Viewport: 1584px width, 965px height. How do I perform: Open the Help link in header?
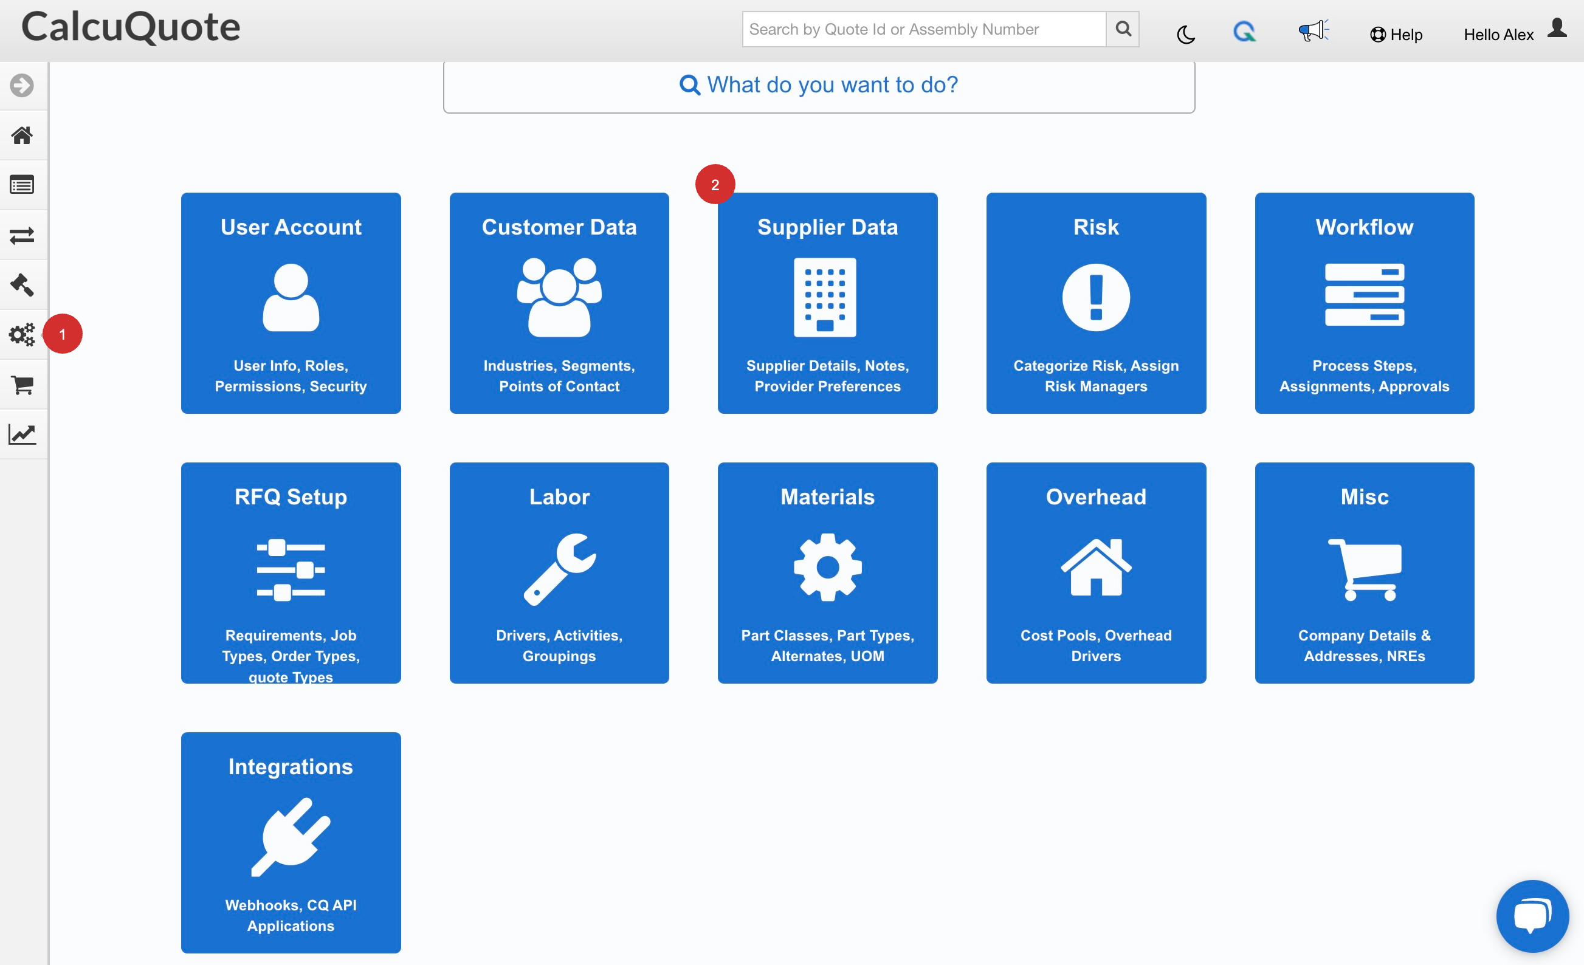coord(1396,35)
